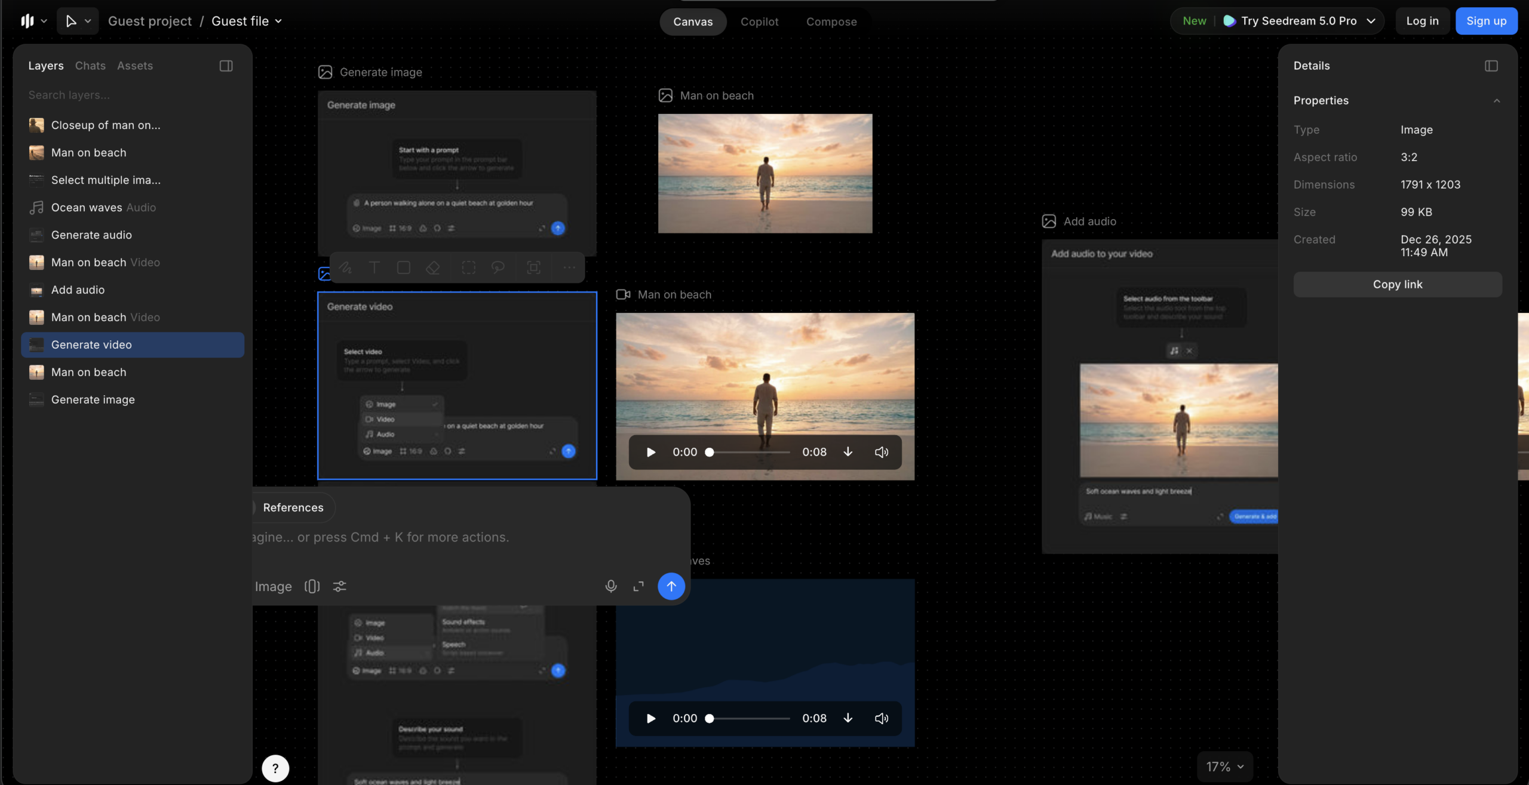The height and width of the screenshot is (785, 1529).
Task: Collapse the Properties section chevron
Action: tap(1497, 100)
